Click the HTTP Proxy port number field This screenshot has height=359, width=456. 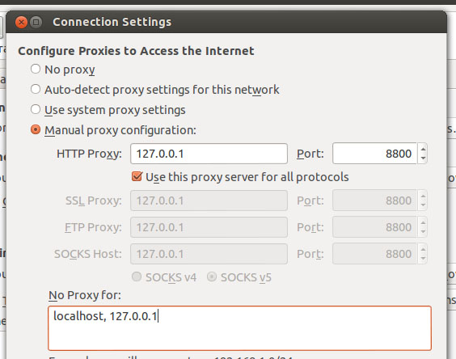374,154
